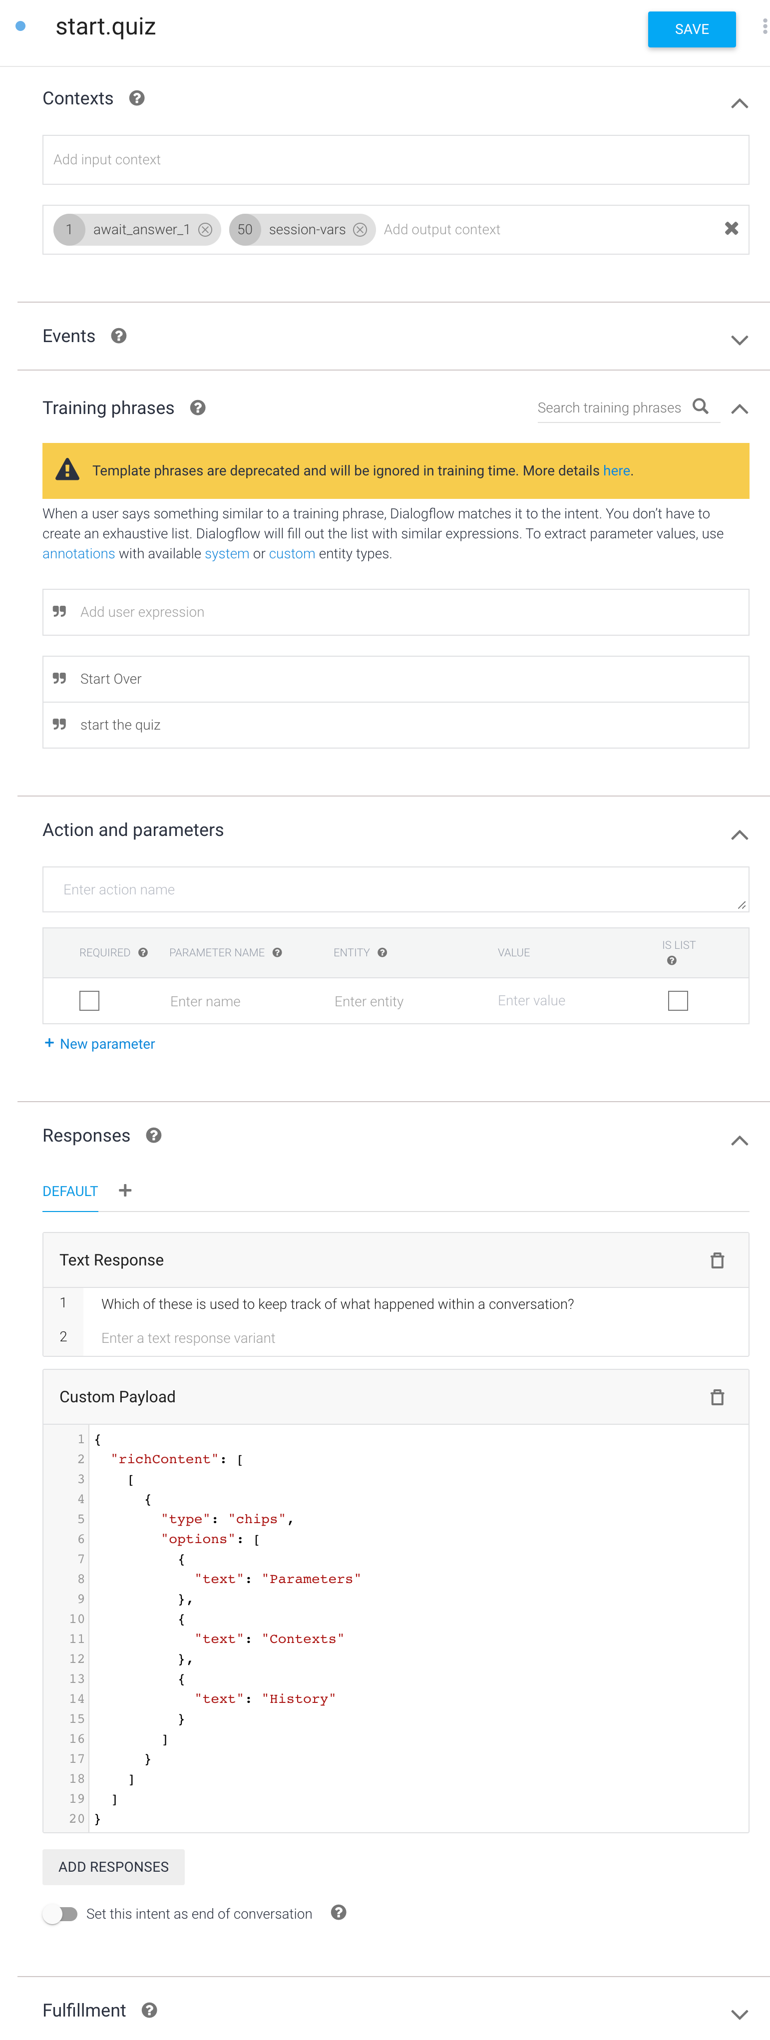Remove the session-vars output context chip
Viewport: 770px width, 2040px height.
pyautogui.click(x=361, y=230)
